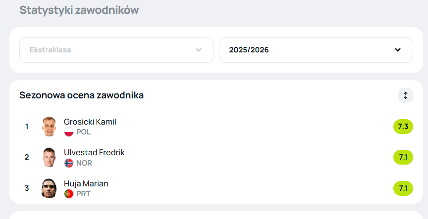This screenshot has height=219, width=428.
Task: Open Huja Marian player link
Action: (x=86, y=183)
